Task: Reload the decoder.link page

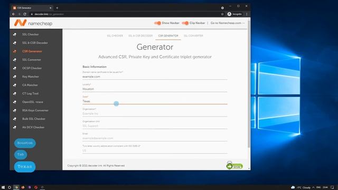Action: 25,14
